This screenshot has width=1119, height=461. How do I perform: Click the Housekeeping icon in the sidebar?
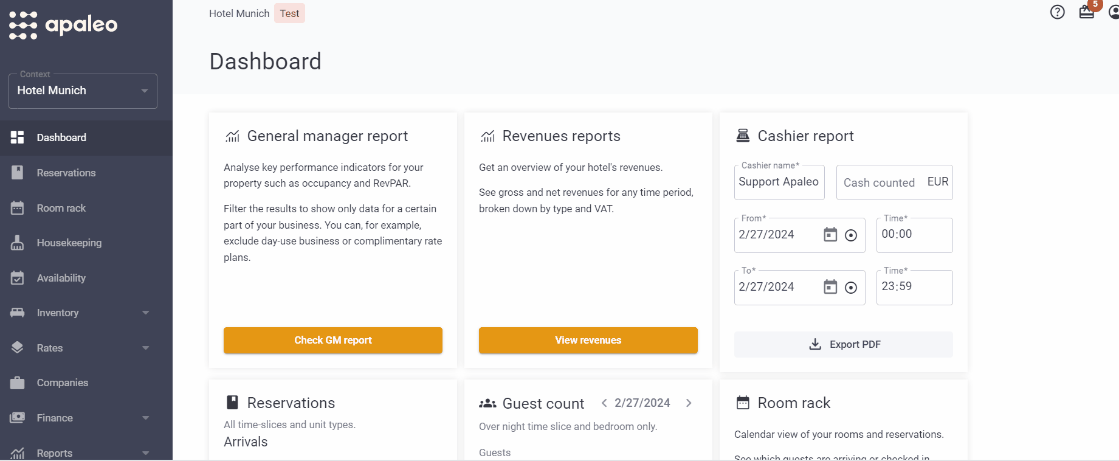18,243
